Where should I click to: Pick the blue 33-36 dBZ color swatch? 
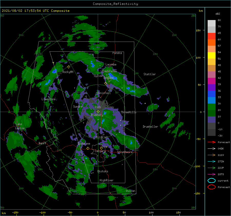211,94
